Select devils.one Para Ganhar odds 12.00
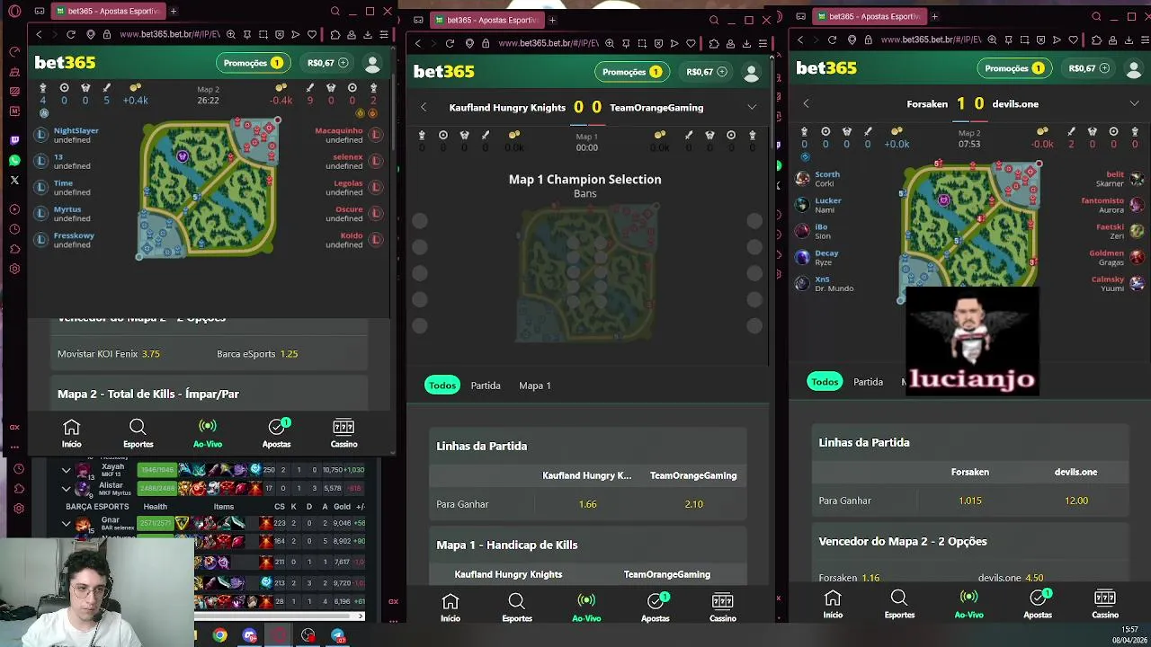This screenshot has height=647, width=1151. pyautogui.click(x=1075, y=501)
